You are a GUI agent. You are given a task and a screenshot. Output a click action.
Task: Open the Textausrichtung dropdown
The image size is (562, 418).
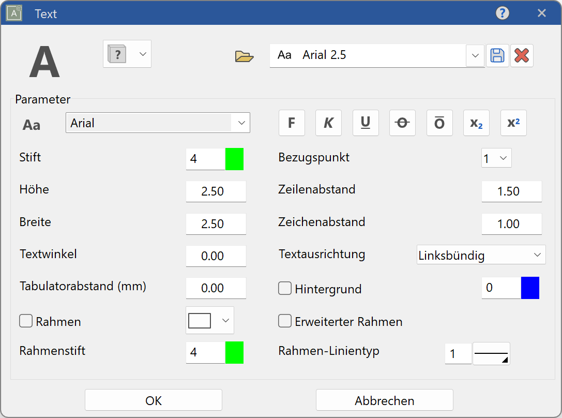click(538, 255)
